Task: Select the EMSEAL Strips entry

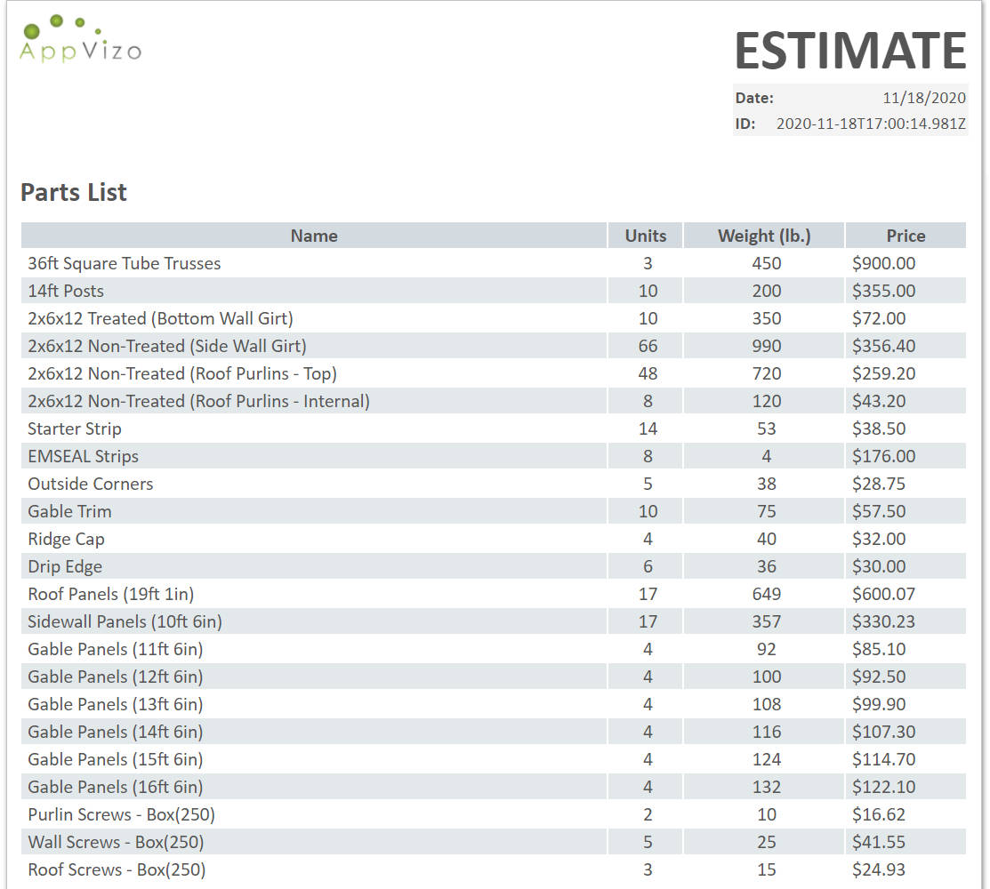Action: pos(84,456)
